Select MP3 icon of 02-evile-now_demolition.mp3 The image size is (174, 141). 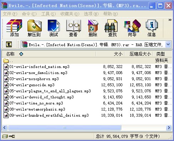(6, 73)
